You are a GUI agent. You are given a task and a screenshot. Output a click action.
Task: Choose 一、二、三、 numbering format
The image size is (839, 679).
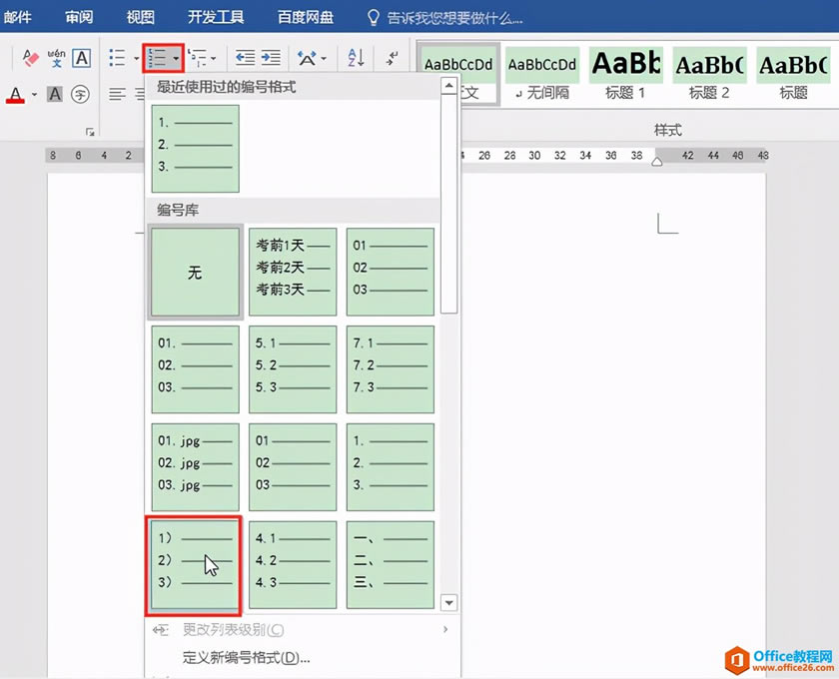[x=391, y=564]
